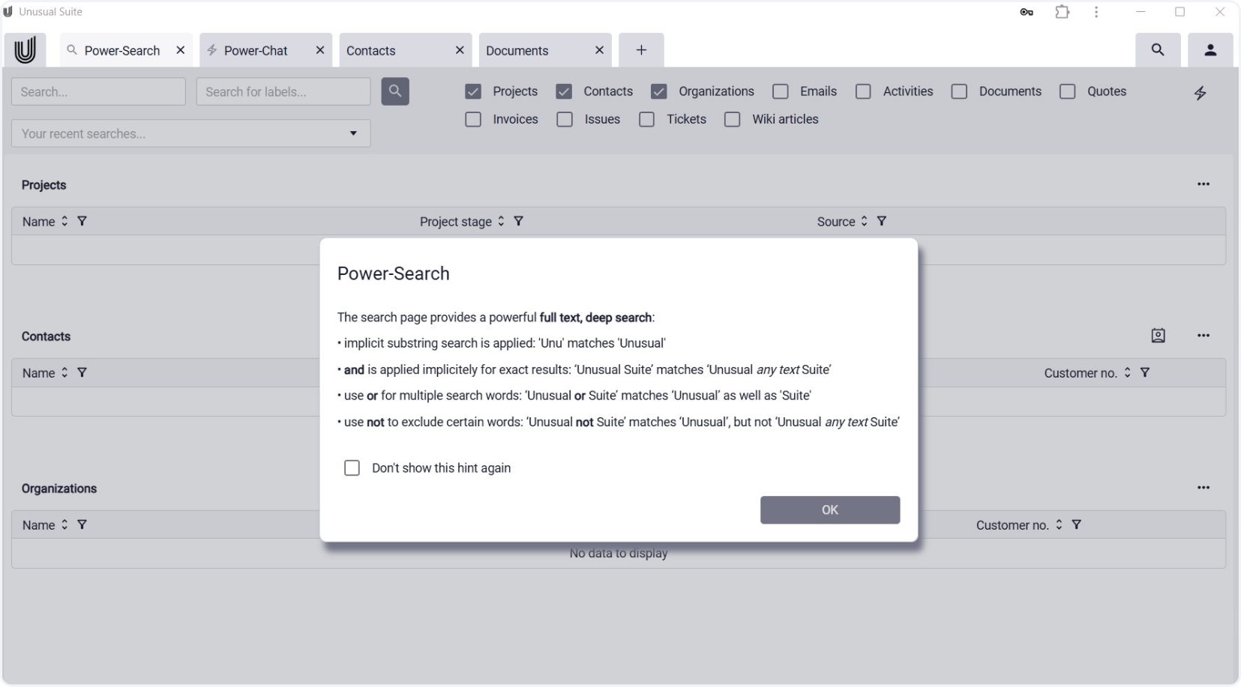
Task: Open the user account profile icon
Action: tap(1210, 50)
